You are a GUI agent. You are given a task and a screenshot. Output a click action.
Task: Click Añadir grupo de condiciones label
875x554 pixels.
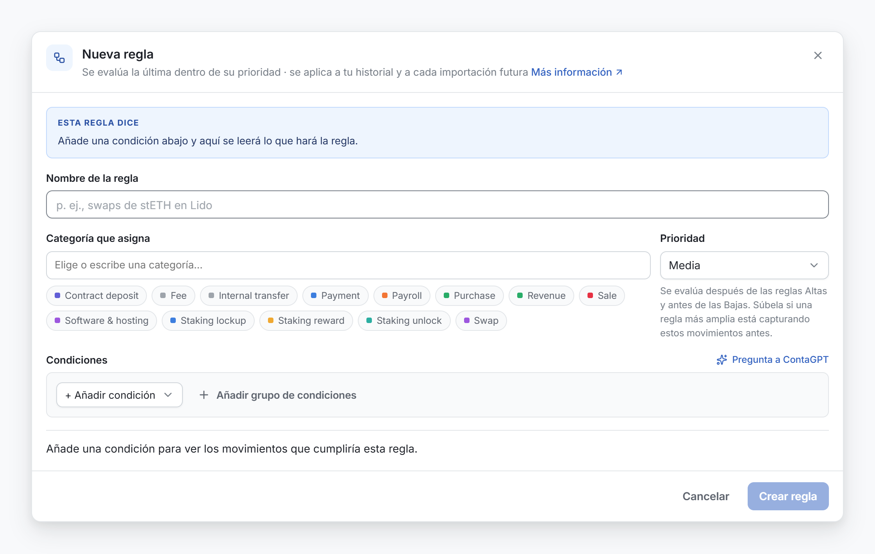(x=286, y=395)
